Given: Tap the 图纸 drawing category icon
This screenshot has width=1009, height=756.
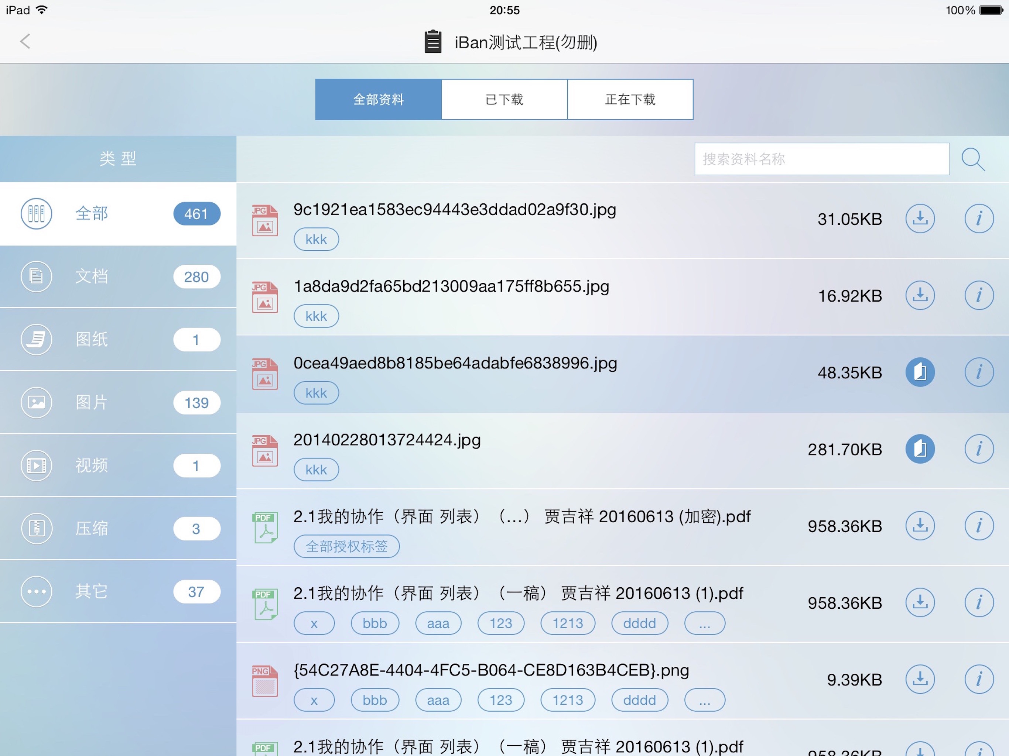Looking at the screenshot, I should [37, 339].
